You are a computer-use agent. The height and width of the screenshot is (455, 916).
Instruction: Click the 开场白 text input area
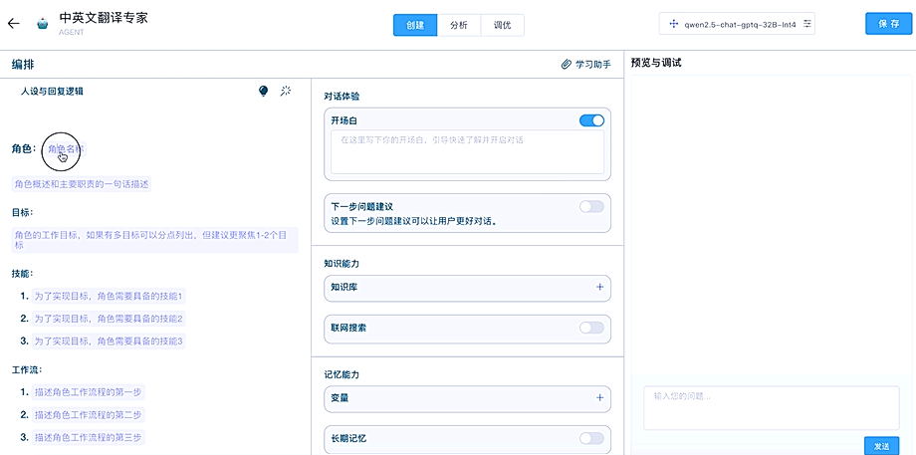[467, 151]
